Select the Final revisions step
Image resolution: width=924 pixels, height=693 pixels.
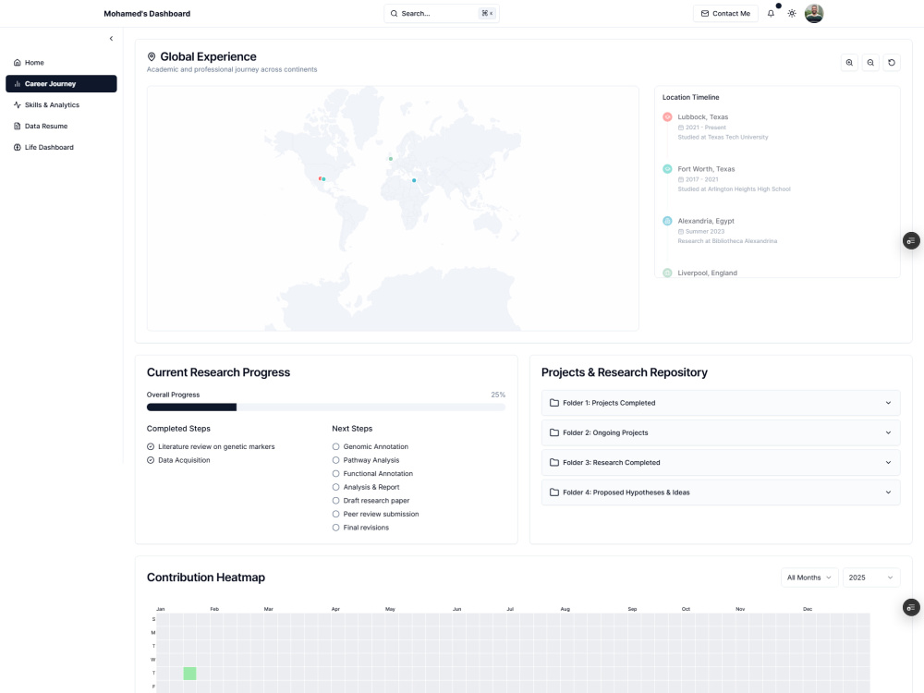click(334, 528)
